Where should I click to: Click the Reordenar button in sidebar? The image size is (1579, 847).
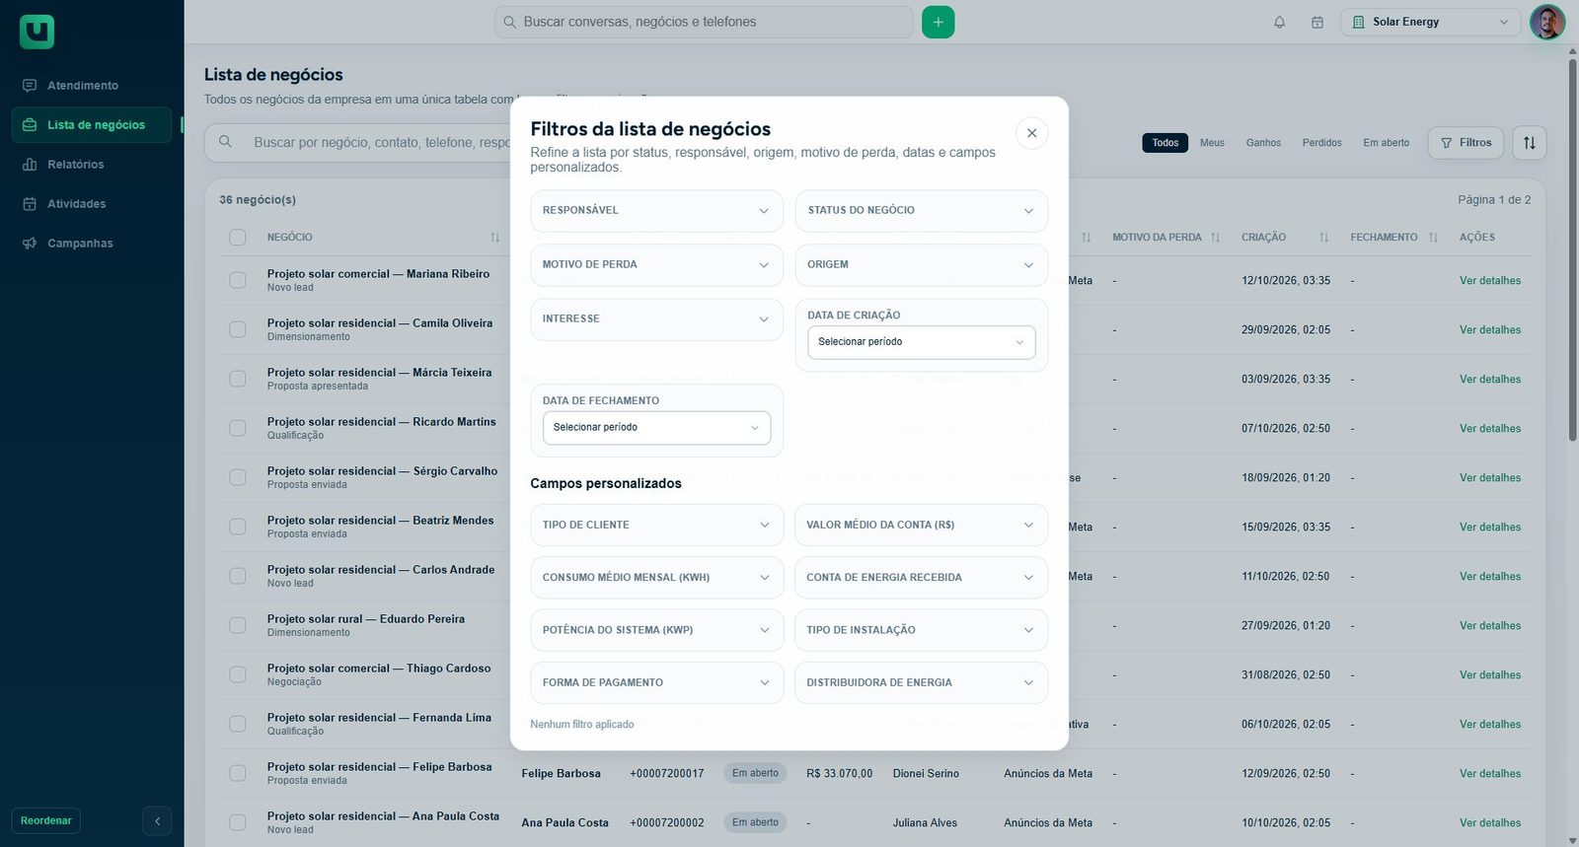click(x=46, y=820)
